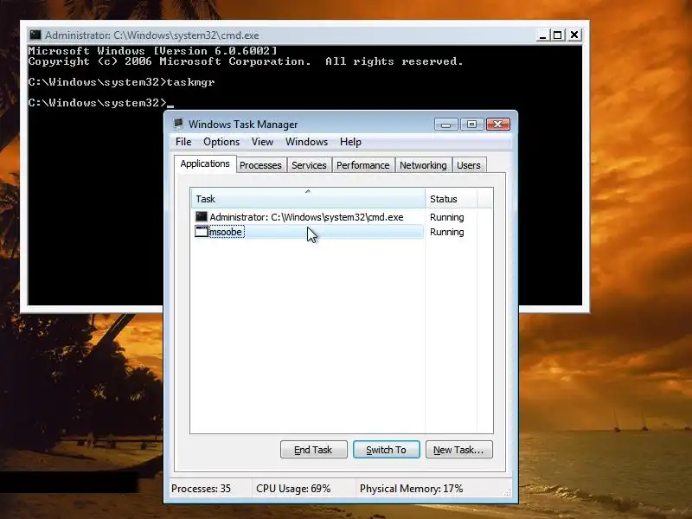Click Running status of cmd.exe task
692x519 pixels.
(446, 217)
